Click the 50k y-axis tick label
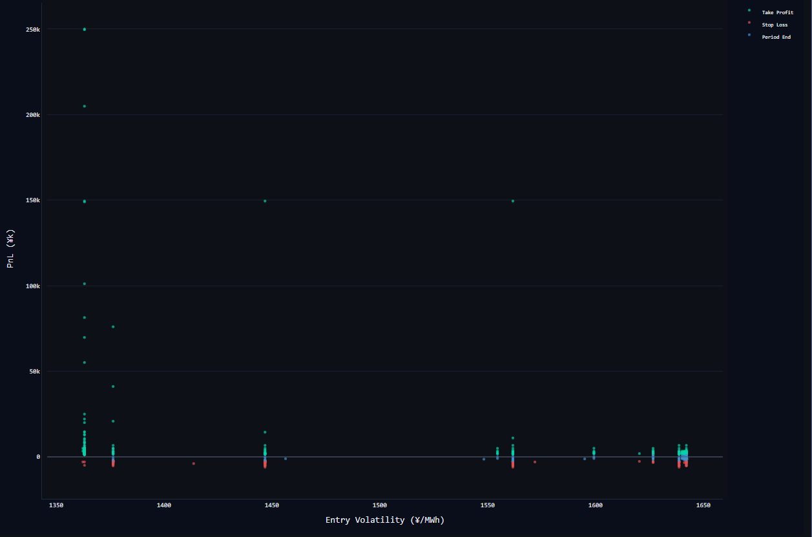The image size is (812, 537). (x=35, y=372)
